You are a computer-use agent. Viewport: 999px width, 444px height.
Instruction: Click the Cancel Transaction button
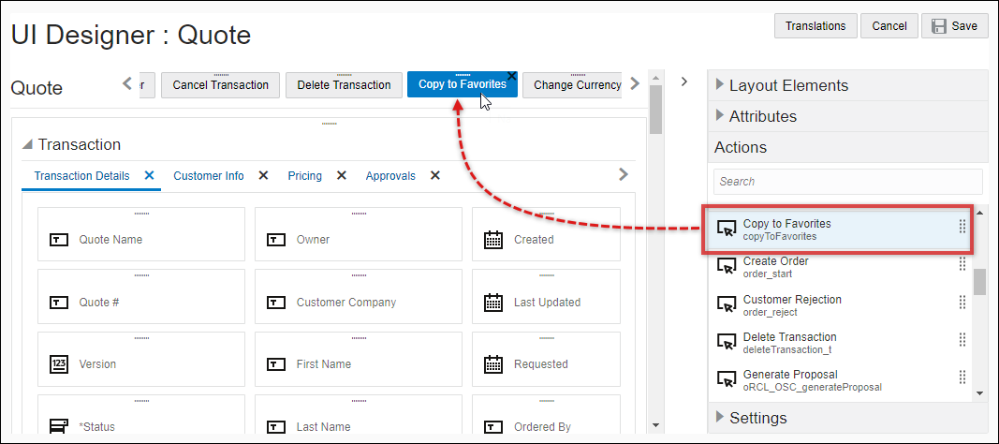coord(220,84)
